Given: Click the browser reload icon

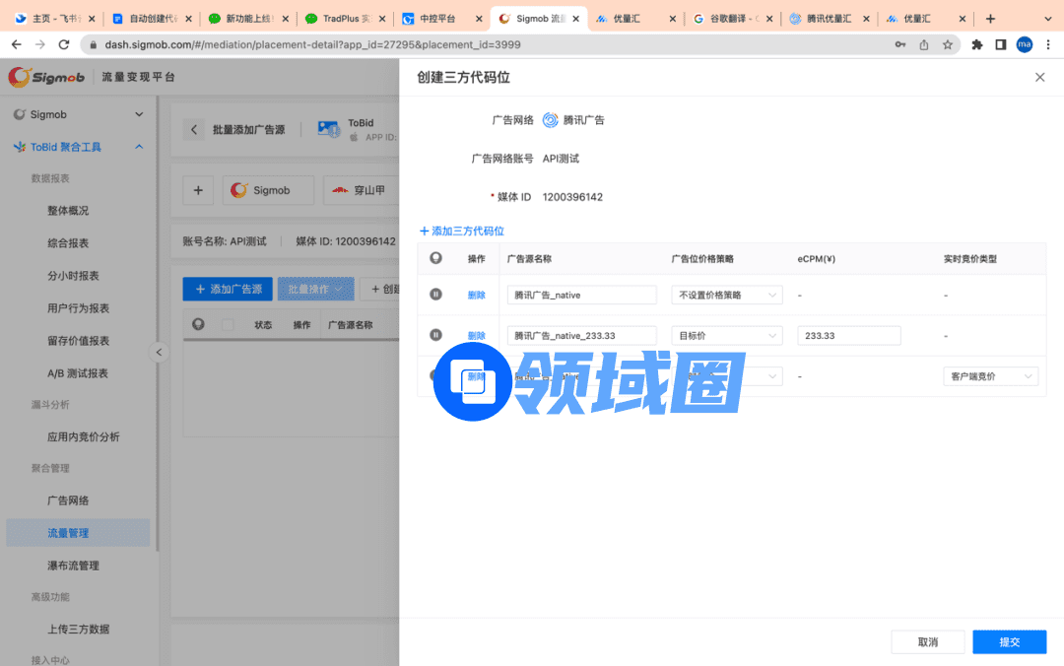Looking at the screenshot, I should click(x=64, y=44).
